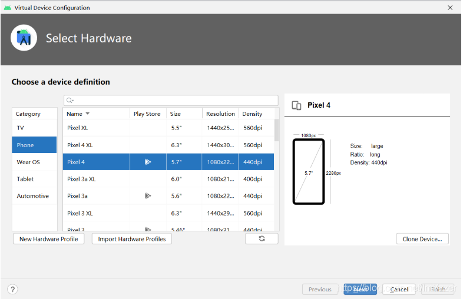Select the Phone category
Image resolution: width=463 pixels, height=299 pixels.
[x=34, y=145]
